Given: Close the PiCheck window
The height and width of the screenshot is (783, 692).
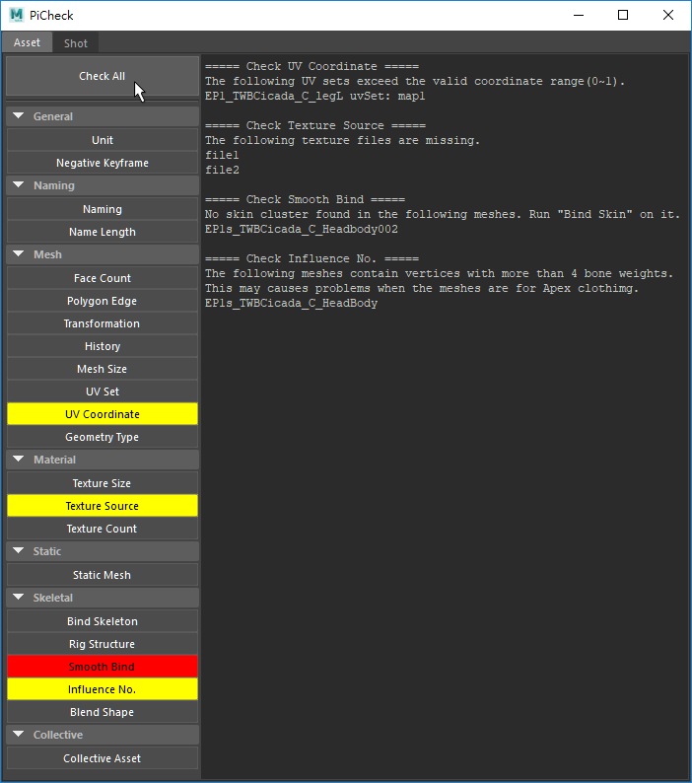Looking at the screenshot, I should [668, 15].
